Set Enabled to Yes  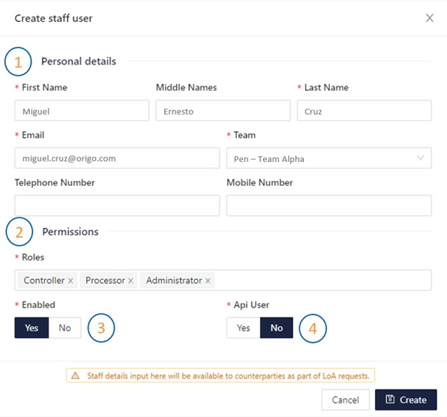[31, 328]
